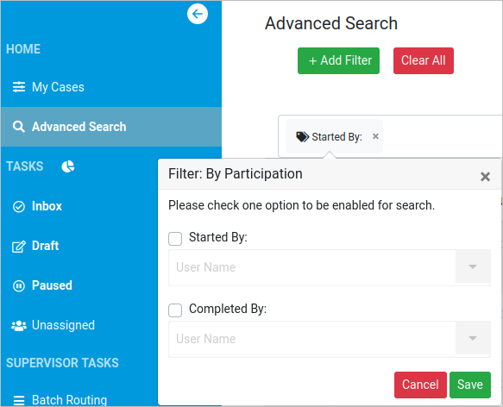The width and height of the screenshot is (503, 407).
Task: Expand the Completed By user dropdown arrow
Action: (473, 338)
